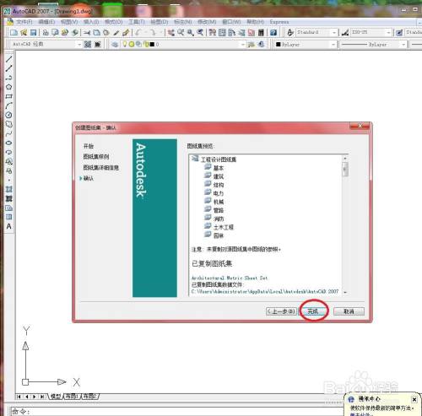Click the preview scrollbar down arrow
Screen dimensions: 422x416
tap(345, 293)
